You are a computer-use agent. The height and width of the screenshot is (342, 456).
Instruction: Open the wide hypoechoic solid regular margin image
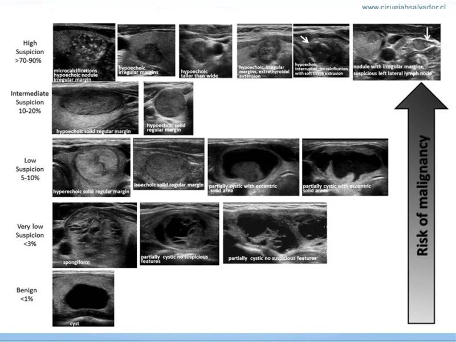click(95, 108)
